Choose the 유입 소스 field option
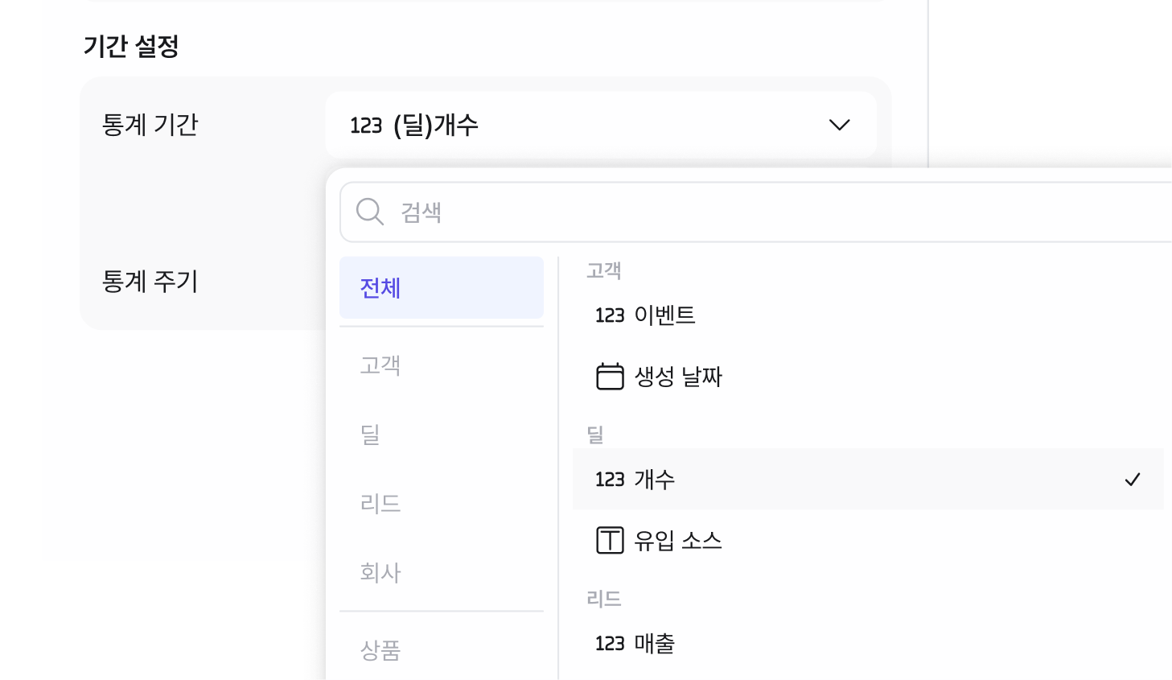This screenshot has height=680, width=1172. click(868, 540)
